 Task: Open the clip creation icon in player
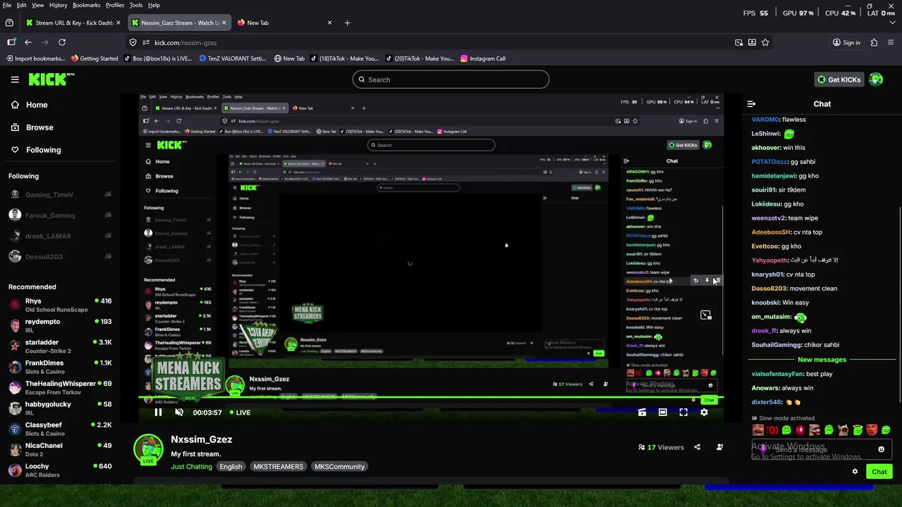click(x=642, y=413)
